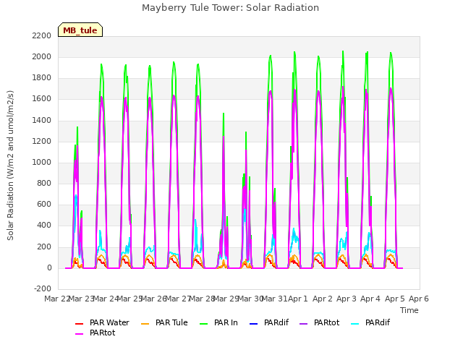Click the 1400 y-axis tick label

42,121
